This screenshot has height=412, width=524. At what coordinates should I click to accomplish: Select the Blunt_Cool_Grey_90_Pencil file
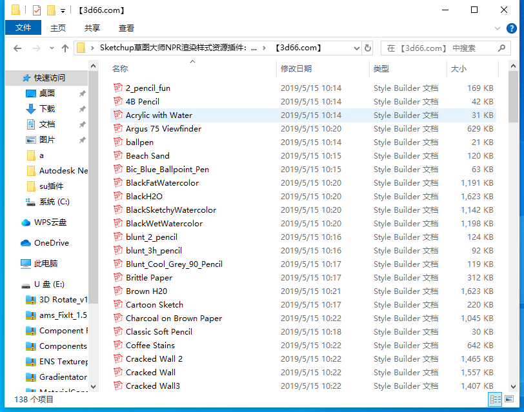coord(303,264)
